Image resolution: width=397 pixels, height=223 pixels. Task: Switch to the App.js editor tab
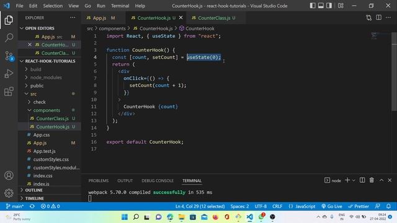coord(104,18)
